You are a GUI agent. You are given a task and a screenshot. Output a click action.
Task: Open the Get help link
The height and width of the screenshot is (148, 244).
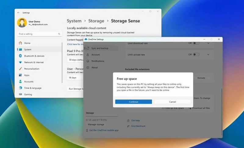point(135,120)
